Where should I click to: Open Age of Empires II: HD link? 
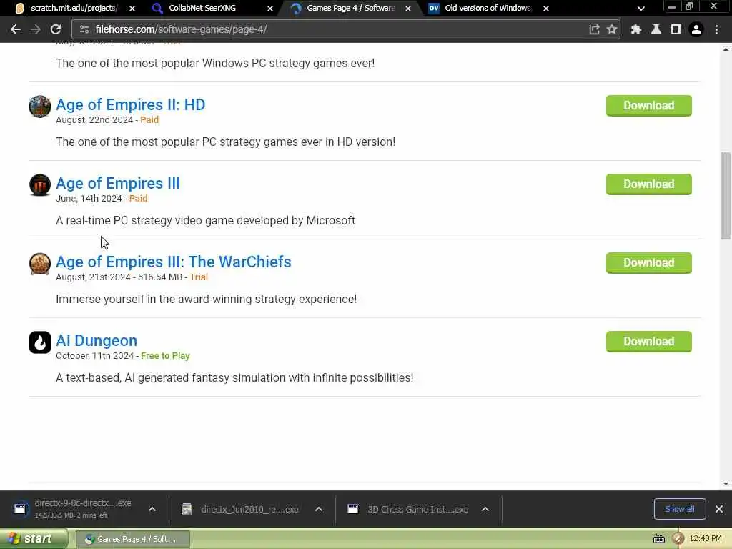(x=130, y=104)
